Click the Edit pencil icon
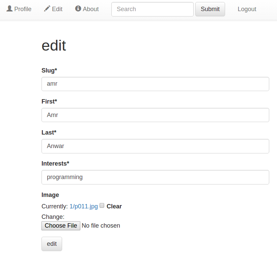This screenshot has width=277, height=260. pyautogui.click(x=47, y=8)
